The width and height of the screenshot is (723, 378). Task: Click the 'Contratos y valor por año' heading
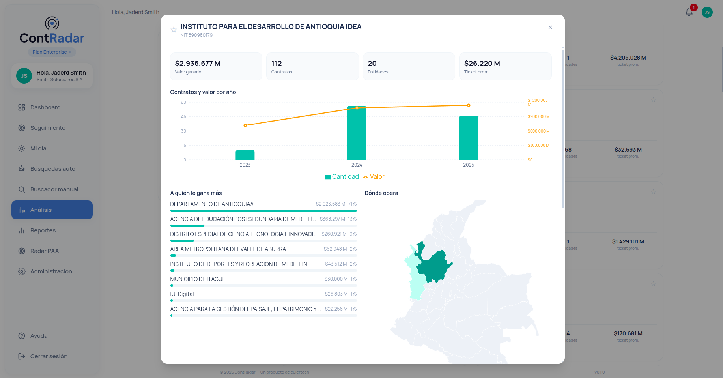(x=203, y=92)
